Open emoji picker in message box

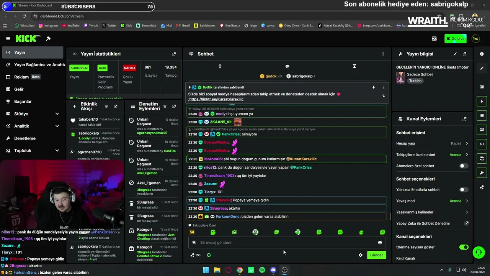point(380,242)
